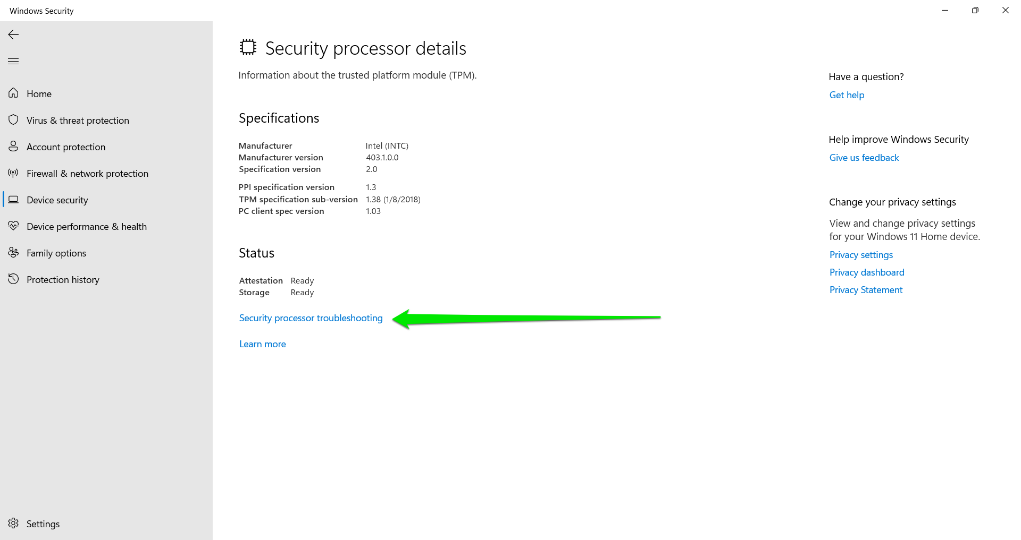Click the Account protection person icon
The image size is (1021, 540).
click(x=14, y=147)
